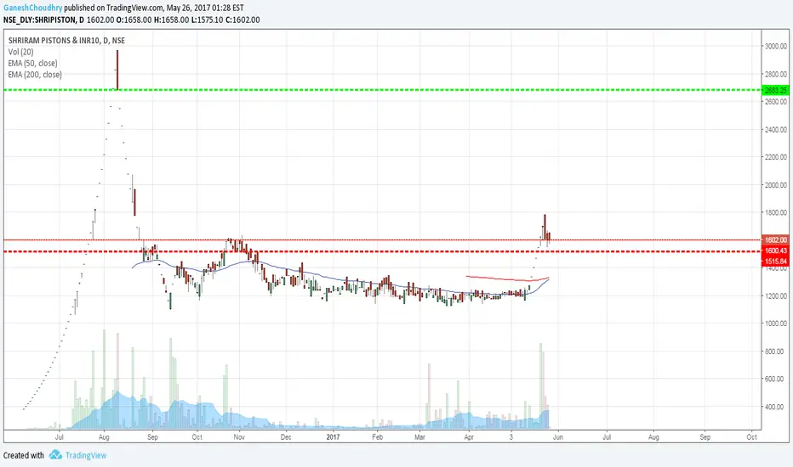Click the Apr label on time axis
Image resolution: width=793 pixels, height=467 pixels.
(x=469, y=437)
